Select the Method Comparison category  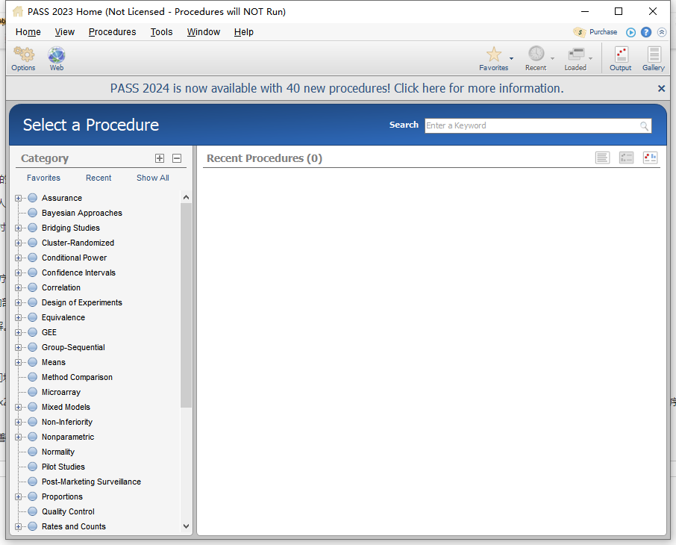point(77,377)
